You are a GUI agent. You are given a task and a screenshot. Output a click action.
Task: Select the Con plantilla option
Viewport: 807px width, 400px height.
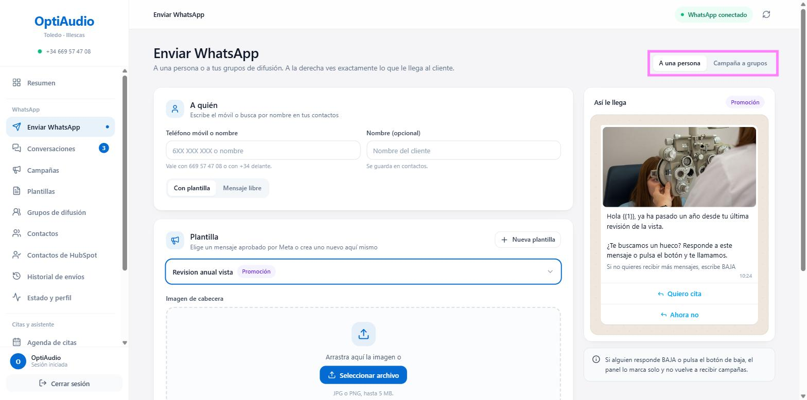(192, 188)
